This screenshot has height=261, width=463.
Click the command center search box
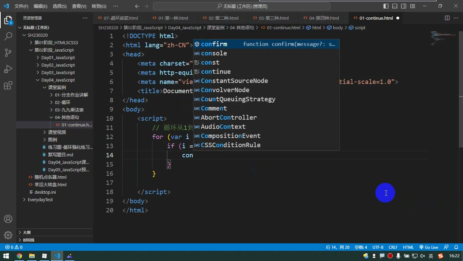pos(242,6)
